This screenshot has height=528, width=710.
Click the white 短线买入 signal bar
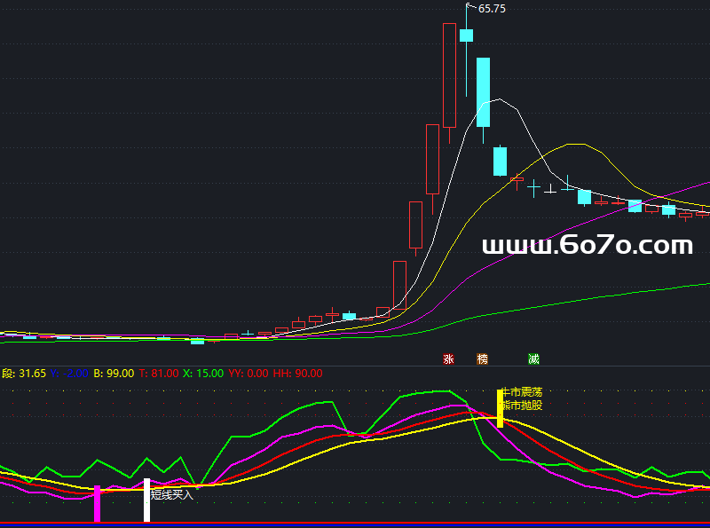click(147, 500)
